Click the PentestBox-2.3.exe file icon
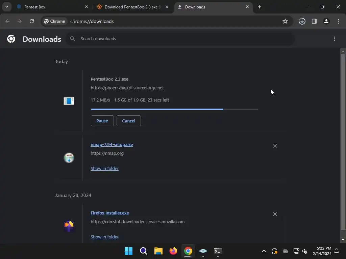Viewport: 346px width, 259px height. click(x=69, y=100)
